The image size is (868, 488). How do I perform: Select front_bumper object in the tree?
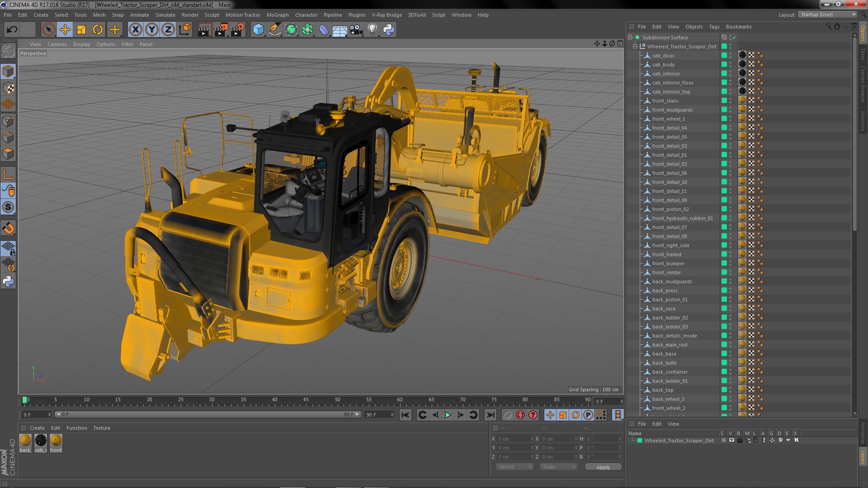coord(668,263)
